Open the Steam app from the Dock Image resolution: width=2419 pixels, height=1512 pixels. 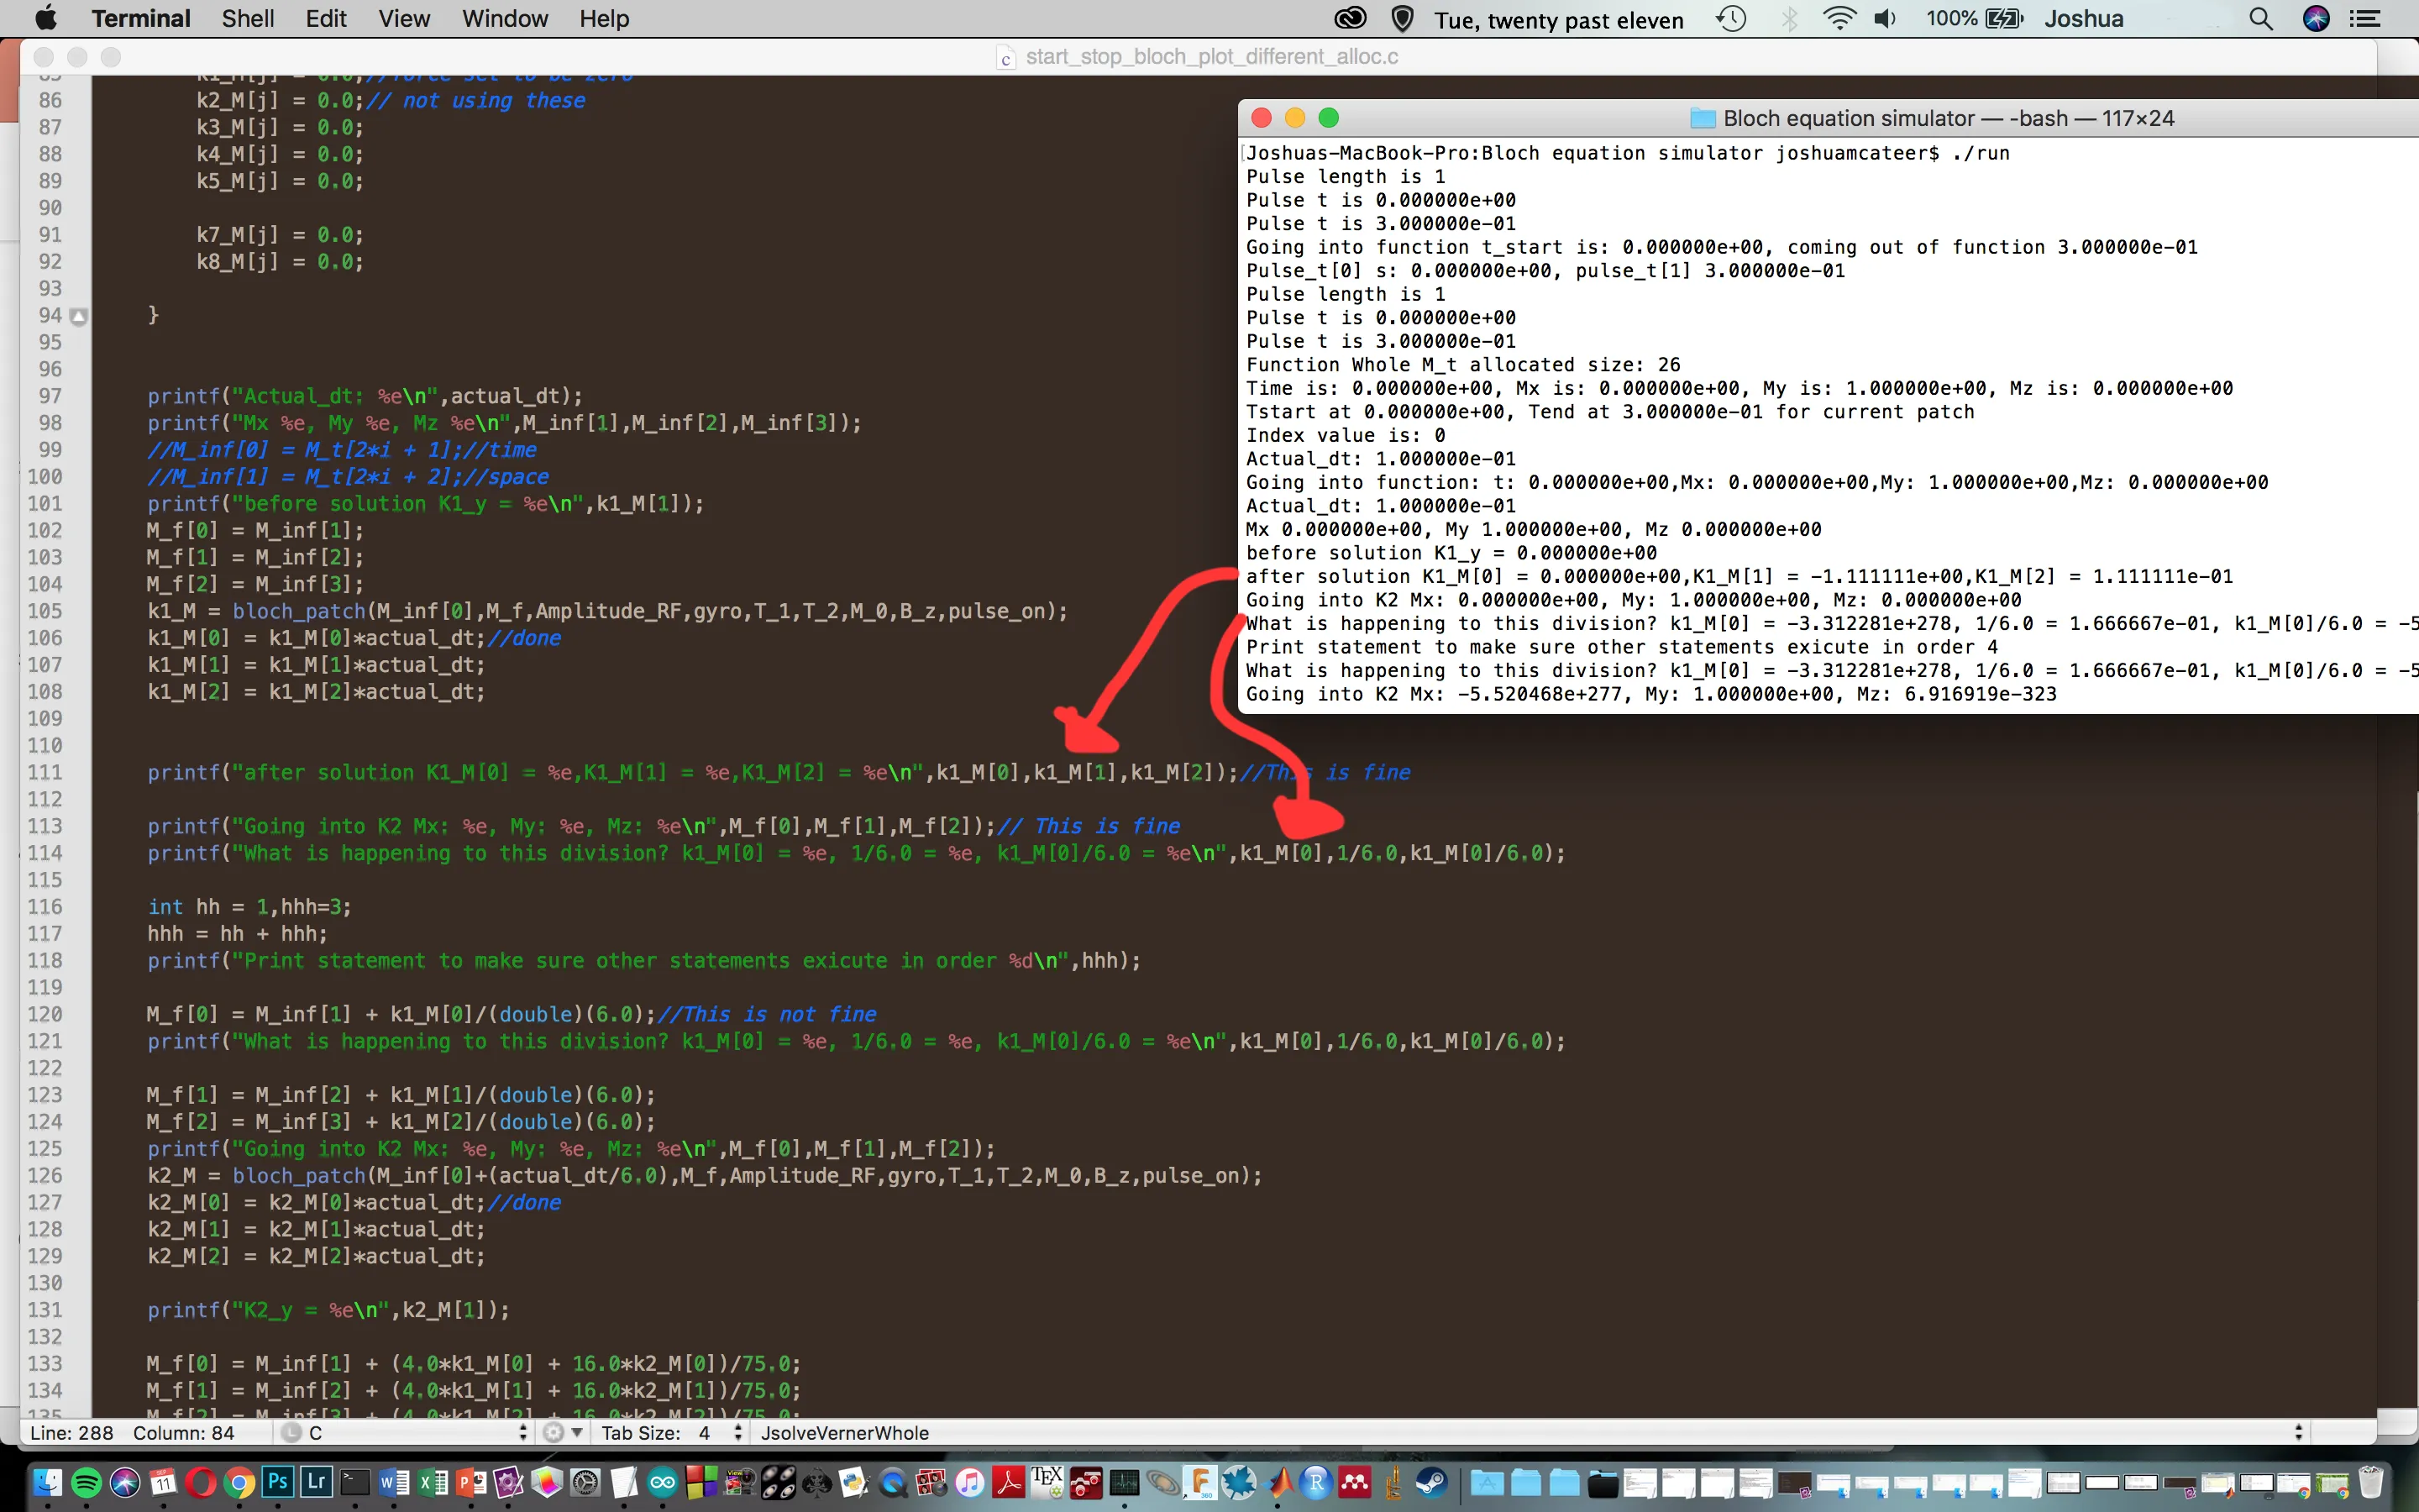point(1431,1482)
